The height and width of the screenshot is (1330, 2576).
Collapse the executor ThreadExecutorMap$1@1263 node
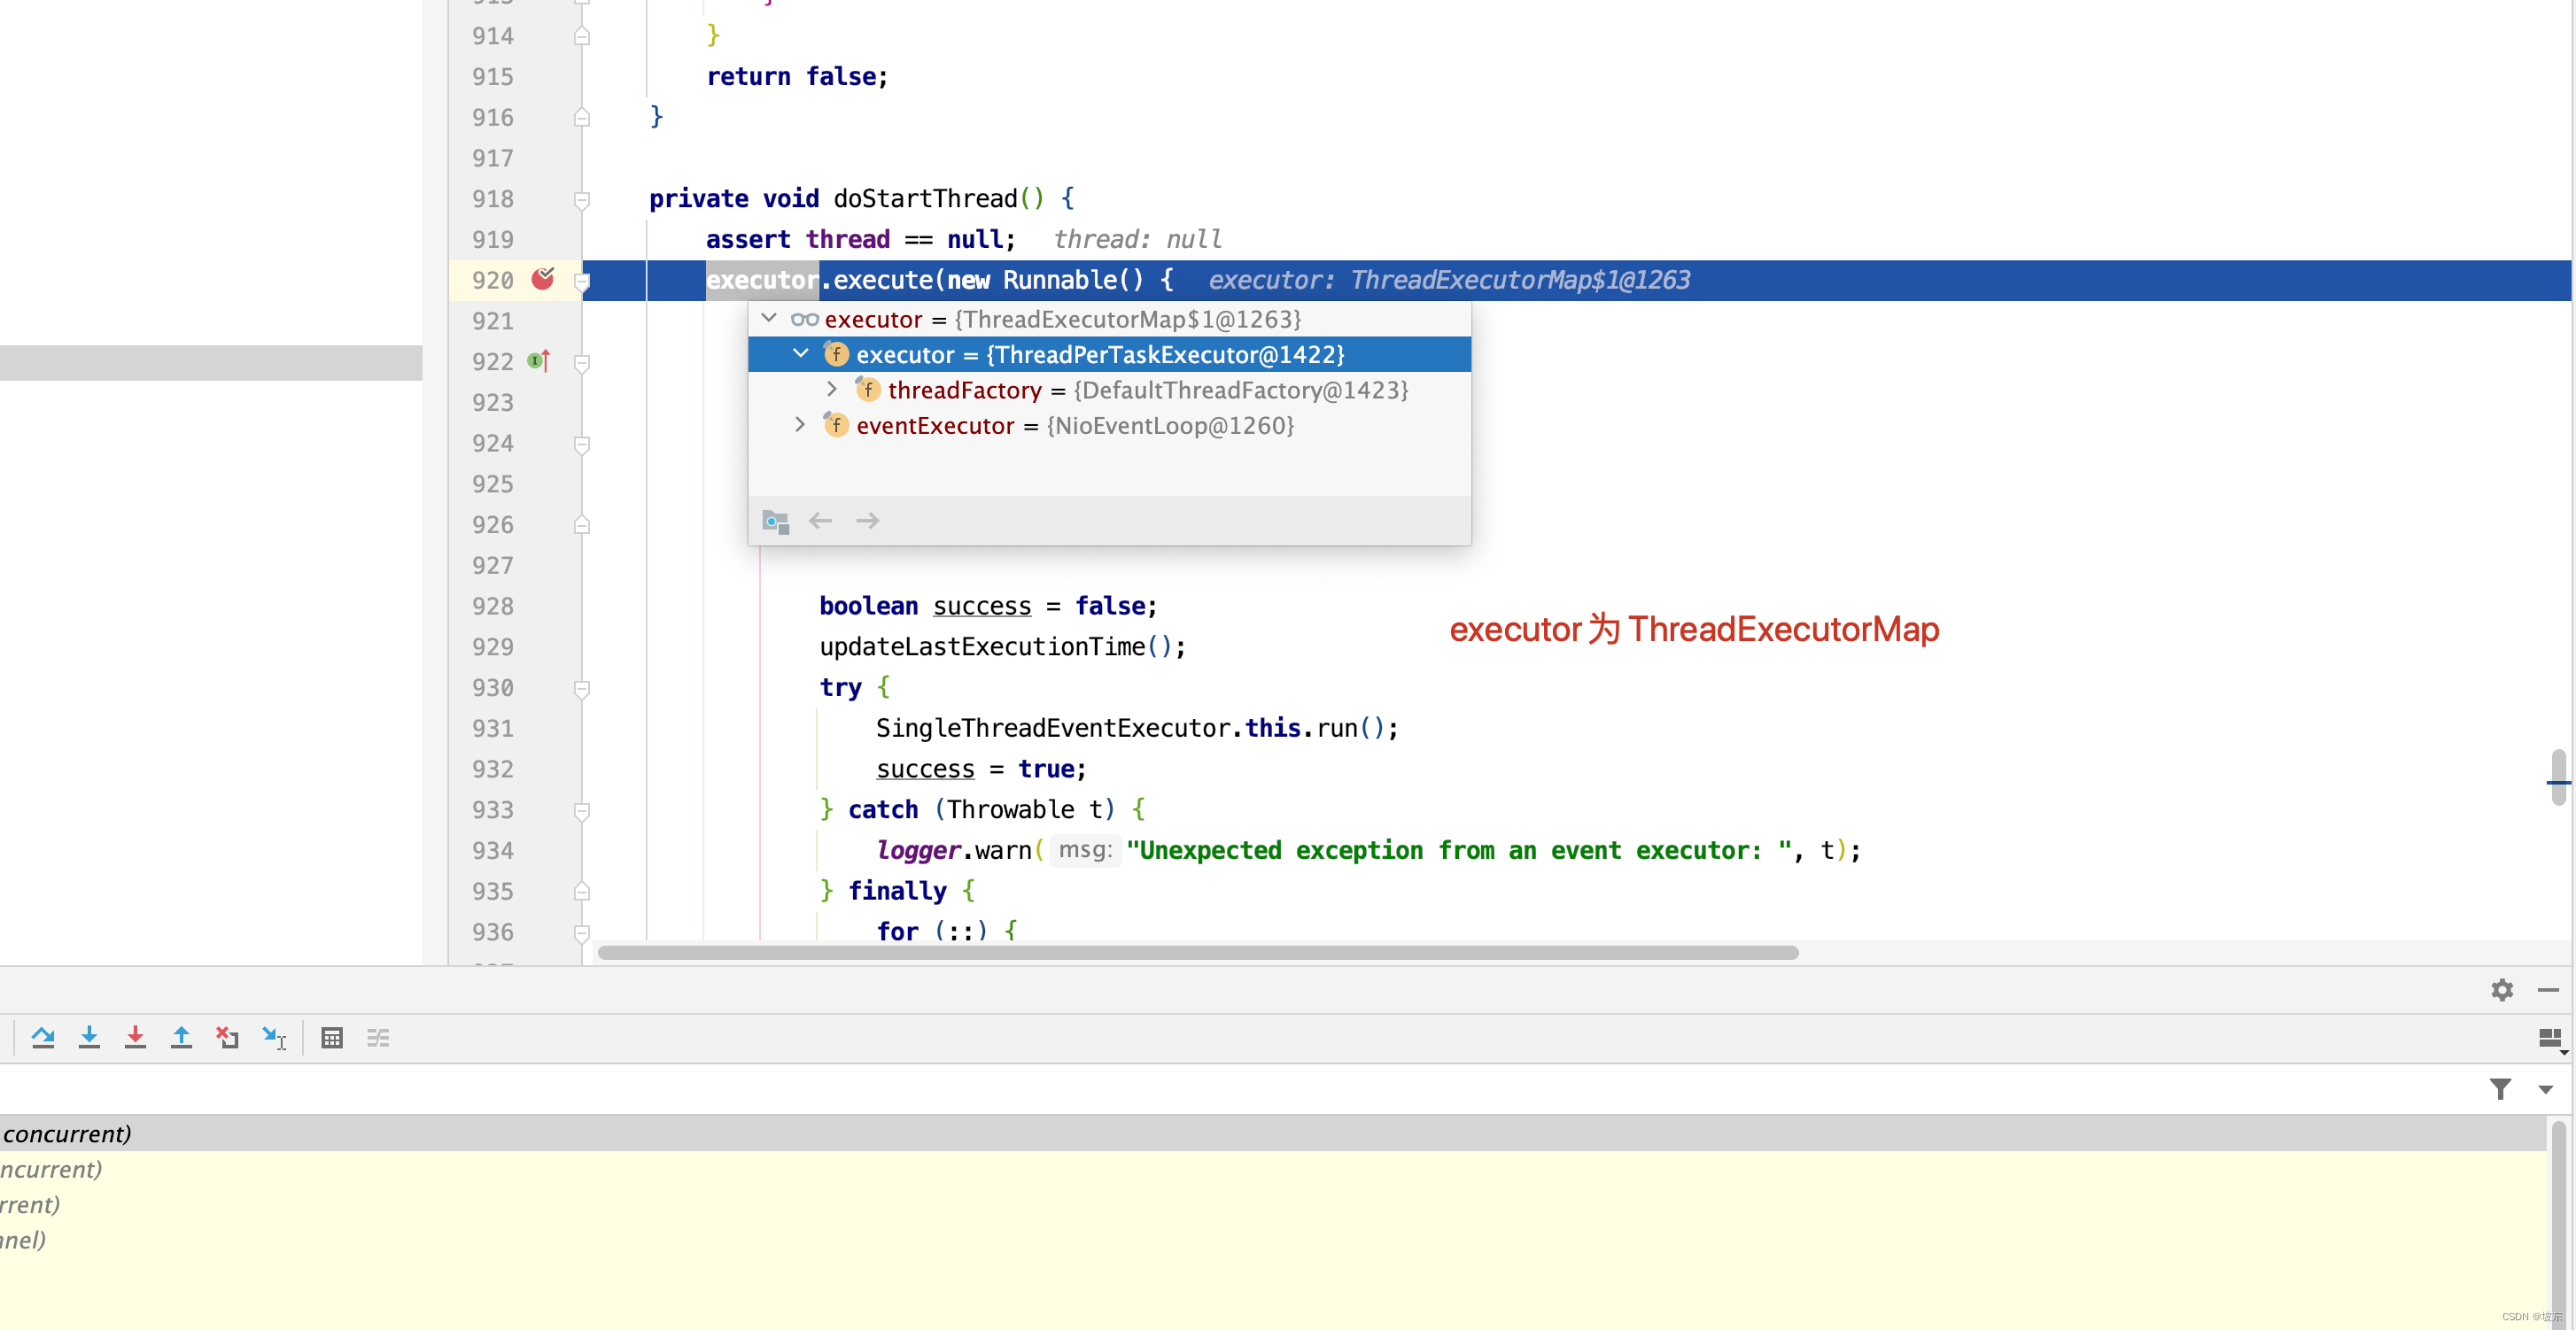coord(769,318)
